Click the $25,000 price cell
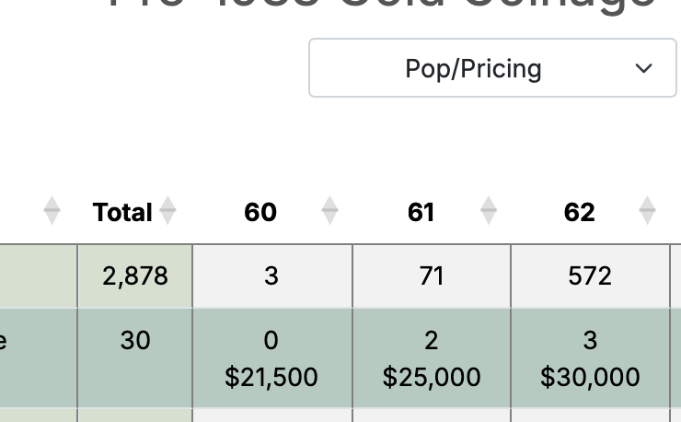Screen dimensions: 681x422 (x=432, y=377)
